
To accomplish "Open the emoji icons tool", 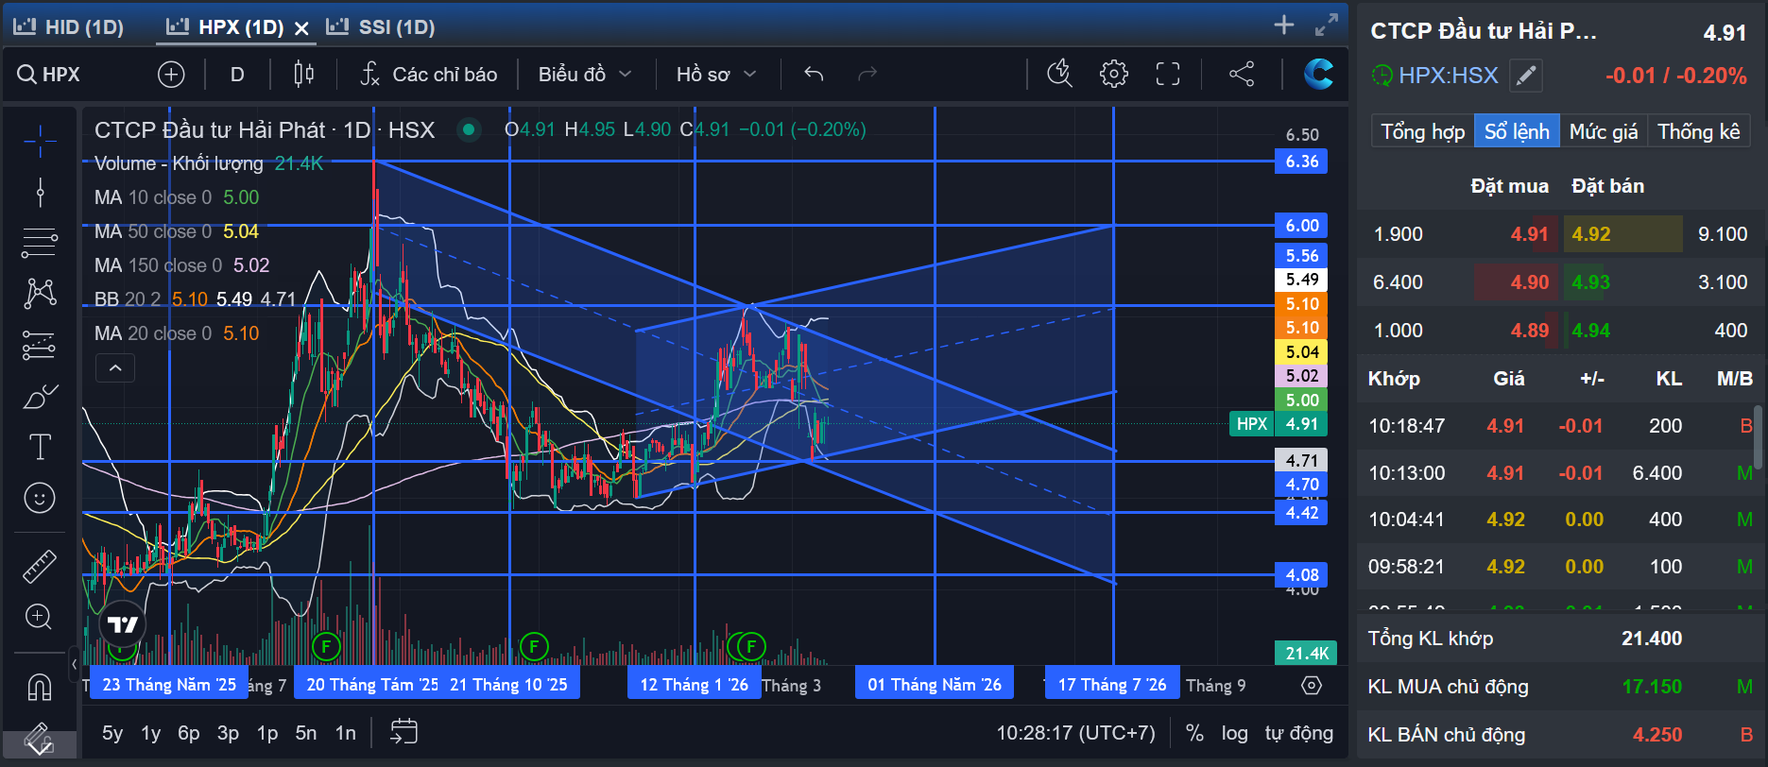I will (x=40, y=498).
